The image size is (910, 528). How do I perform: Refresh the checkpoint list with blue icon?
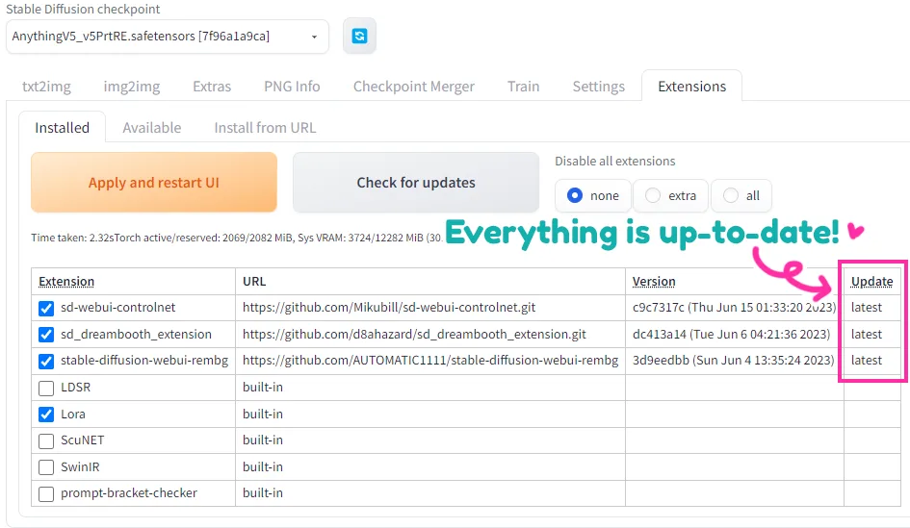(359, 36)
